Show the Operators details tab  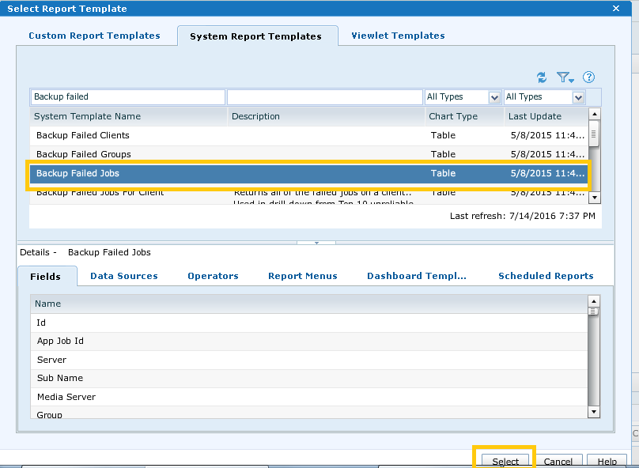coord(213,276)
